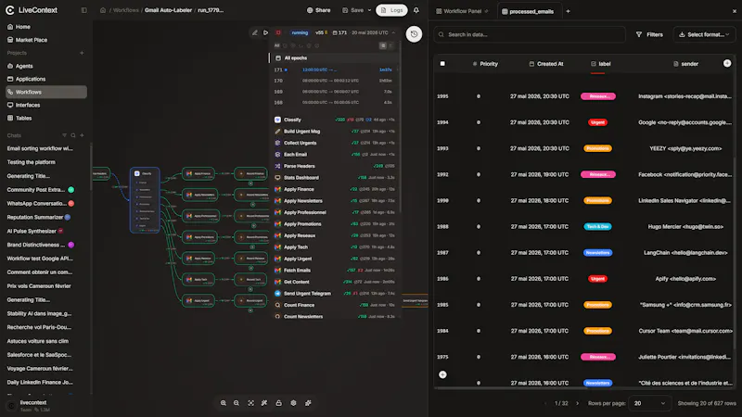This screenshot has width=742, height=417.
Task: Share the workflow
Action: coord(318,10)
